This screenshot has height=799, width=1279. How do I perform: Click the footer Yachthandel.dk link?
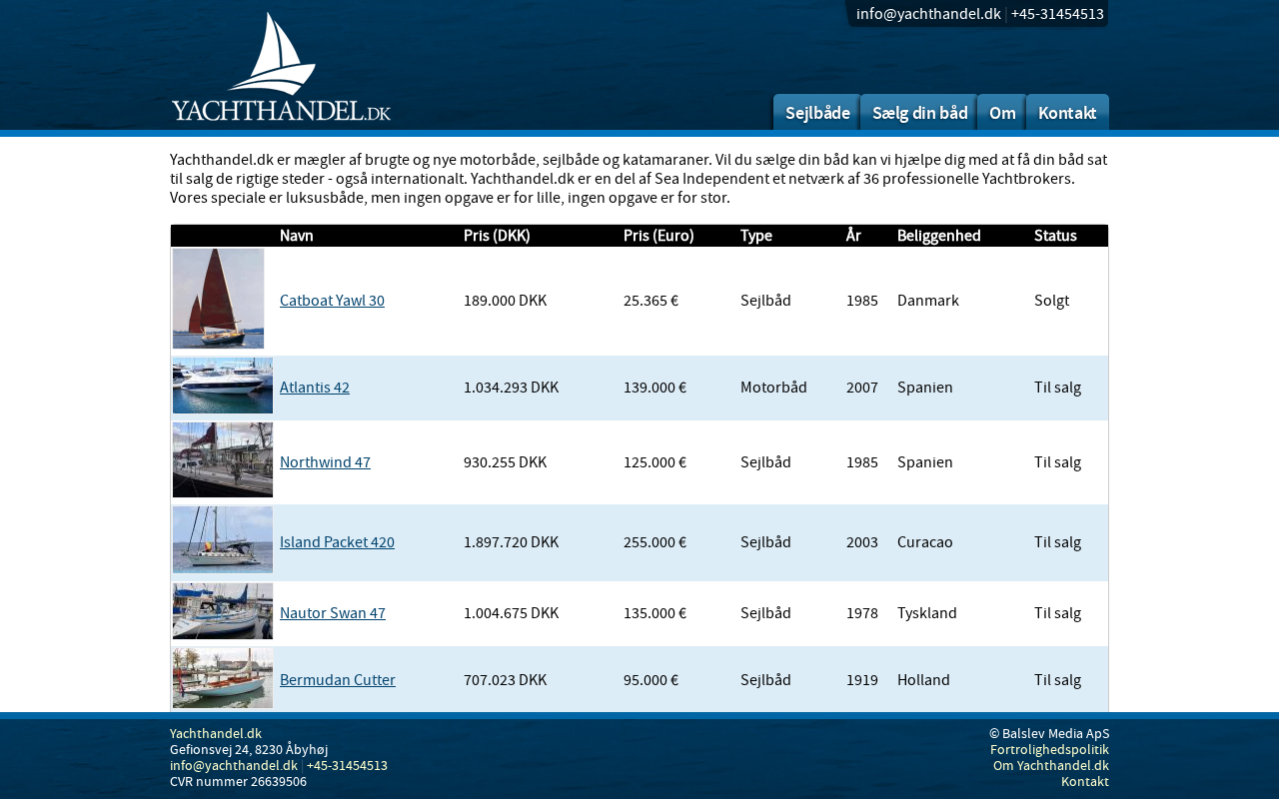216,734
